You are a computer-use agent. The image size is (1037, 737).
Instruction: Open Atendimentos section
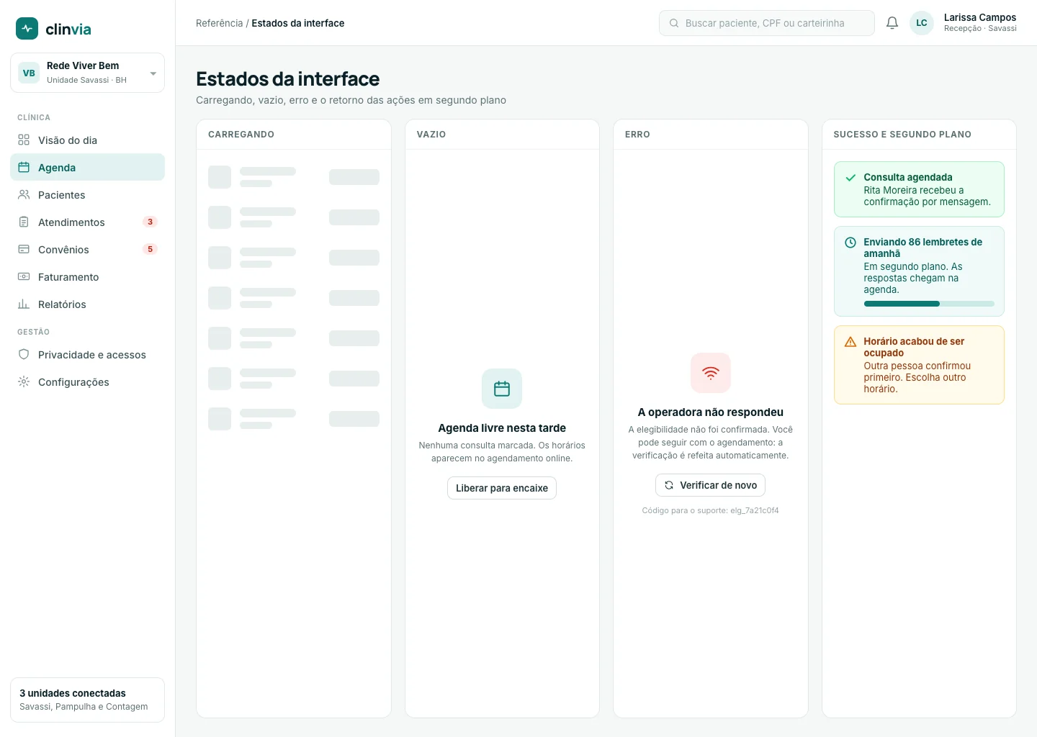pos(87,222)
